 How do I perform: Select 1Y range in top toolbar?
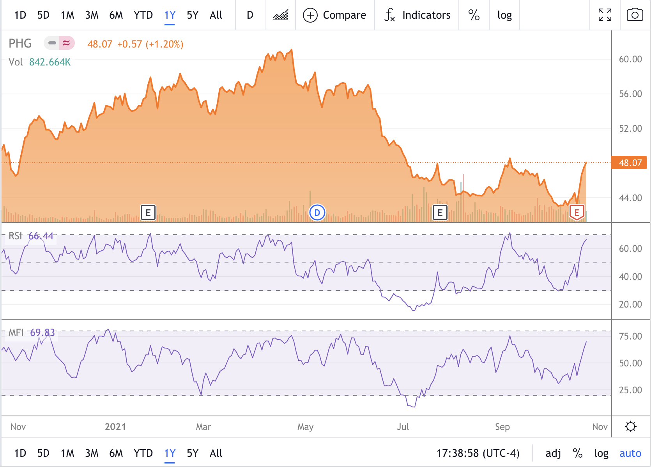point(170,15)
